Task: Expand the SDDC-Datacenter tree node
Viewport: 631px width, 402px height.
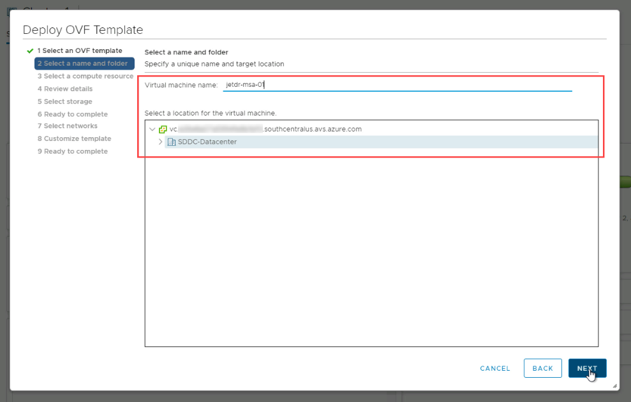Action: tap(160, 142)
